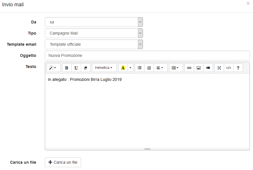Expand the Tipo Campagne Mail dropdown
Screen dimensions: 253x170
(94, 33)
